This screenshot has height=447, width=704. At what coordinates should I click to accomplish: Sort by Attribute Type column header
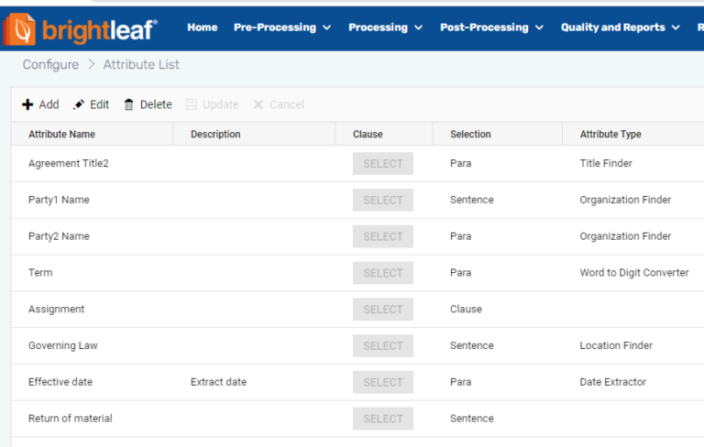click(610, 134)
